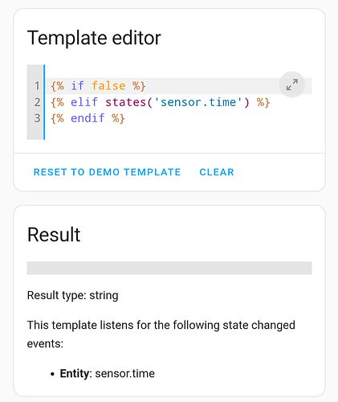
Task: Click the Result heading
Action: coord(54,235)
